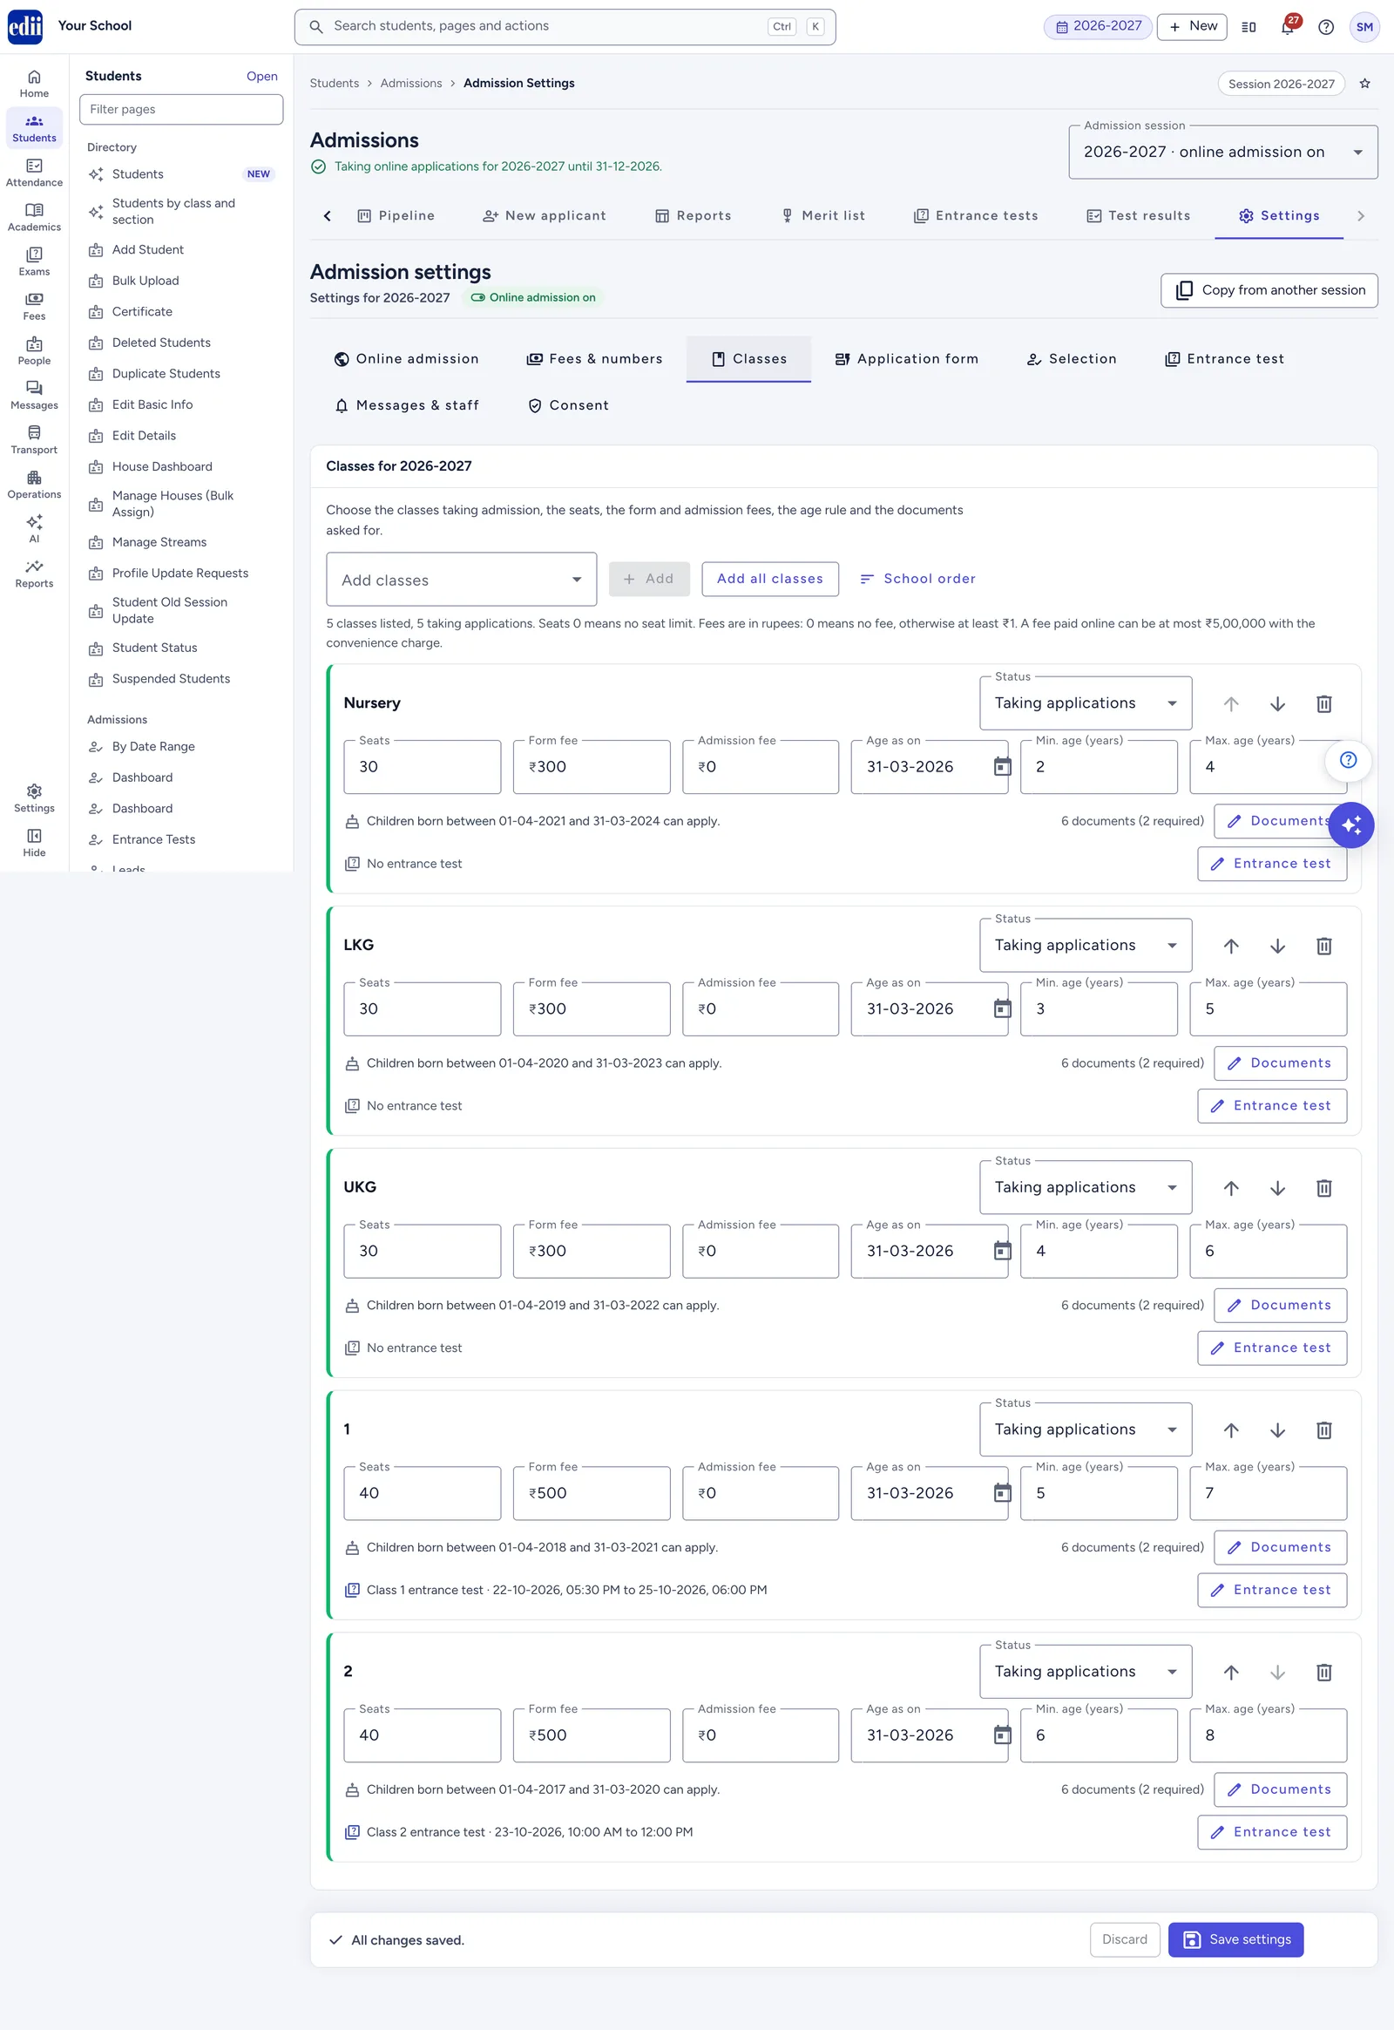This screenshot has width=1394, height=2030.
Task: Hide the sidebar panel
Action: point(34,843)
